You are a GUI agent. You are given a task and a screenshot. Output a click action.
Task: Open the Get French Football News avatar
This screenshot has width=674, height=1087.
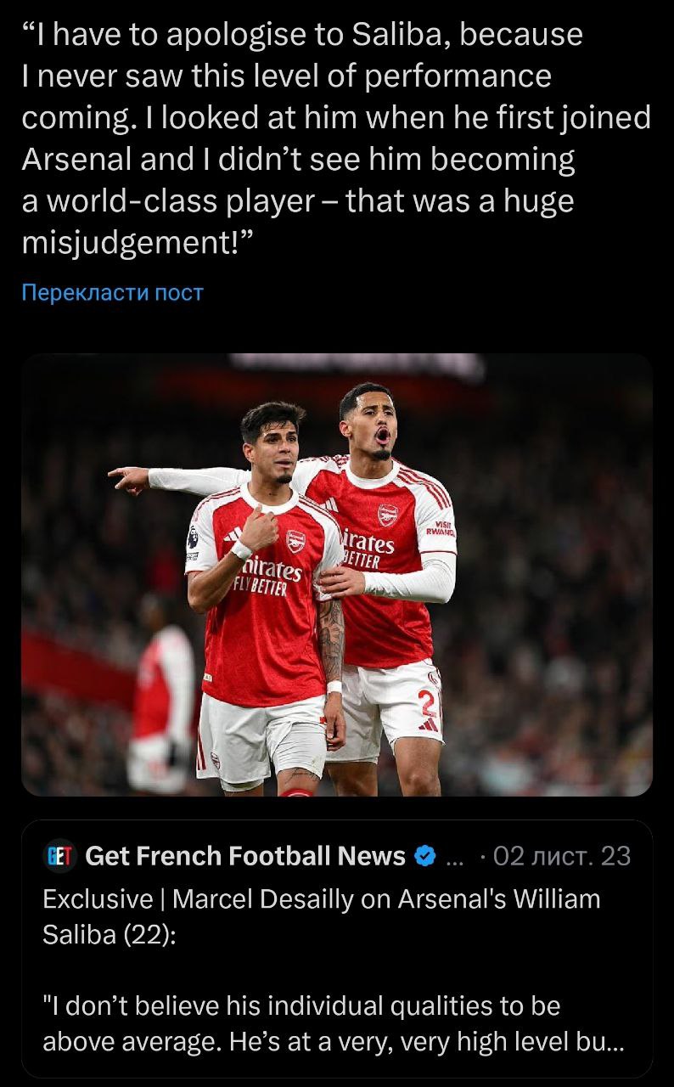59,856
